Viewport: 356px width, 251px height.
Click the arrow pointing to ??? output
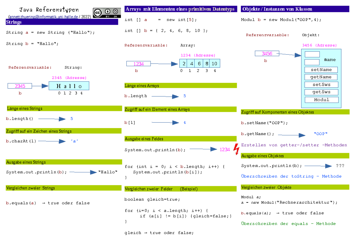(x=318, y=166)
